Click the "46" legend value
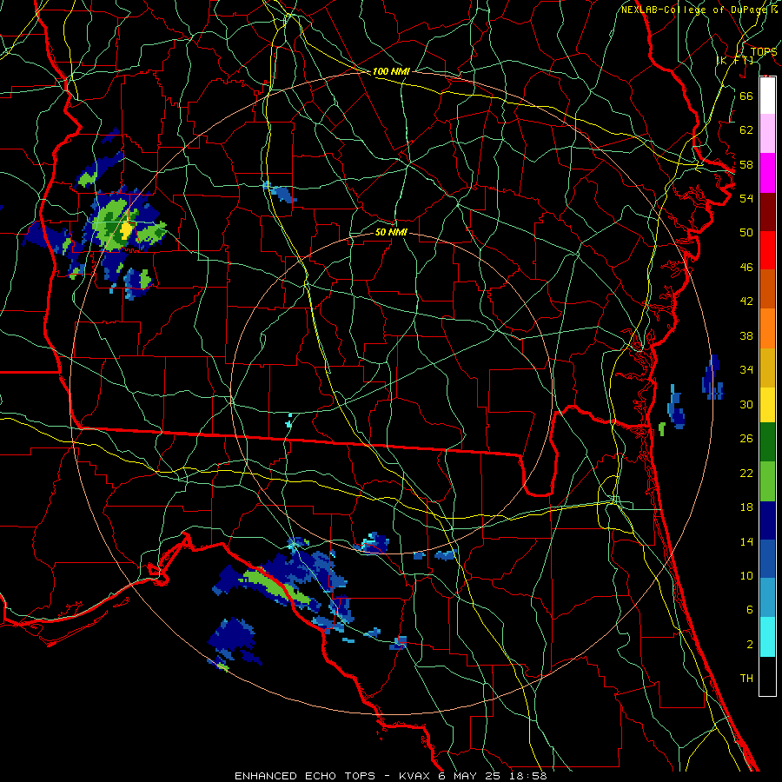782x782 pixels. 746,268
